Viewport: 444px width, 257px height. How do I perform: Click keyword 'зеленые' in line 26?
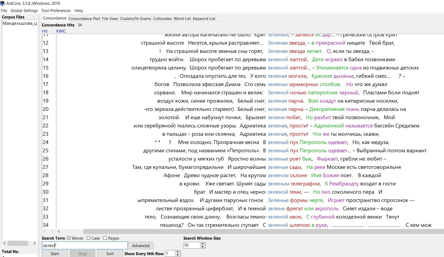coord(278,159)
